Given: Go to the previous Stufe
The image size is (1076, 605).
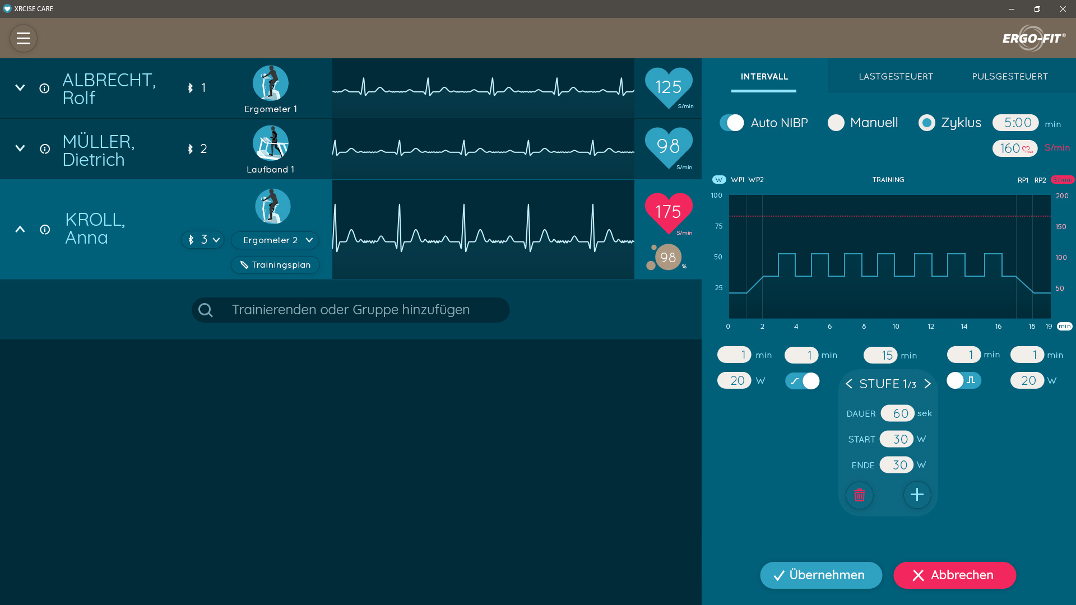Looking at the screenshot, I should click(849, 384).
